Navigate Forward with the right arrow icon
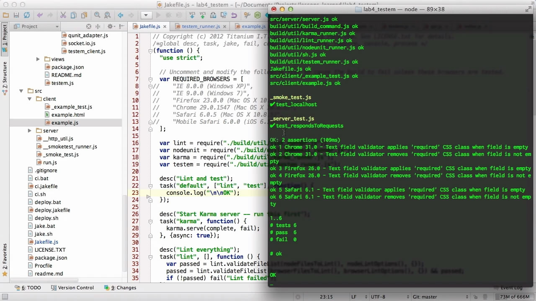This screenshot has width=536, height=301. tap(131, 15)
